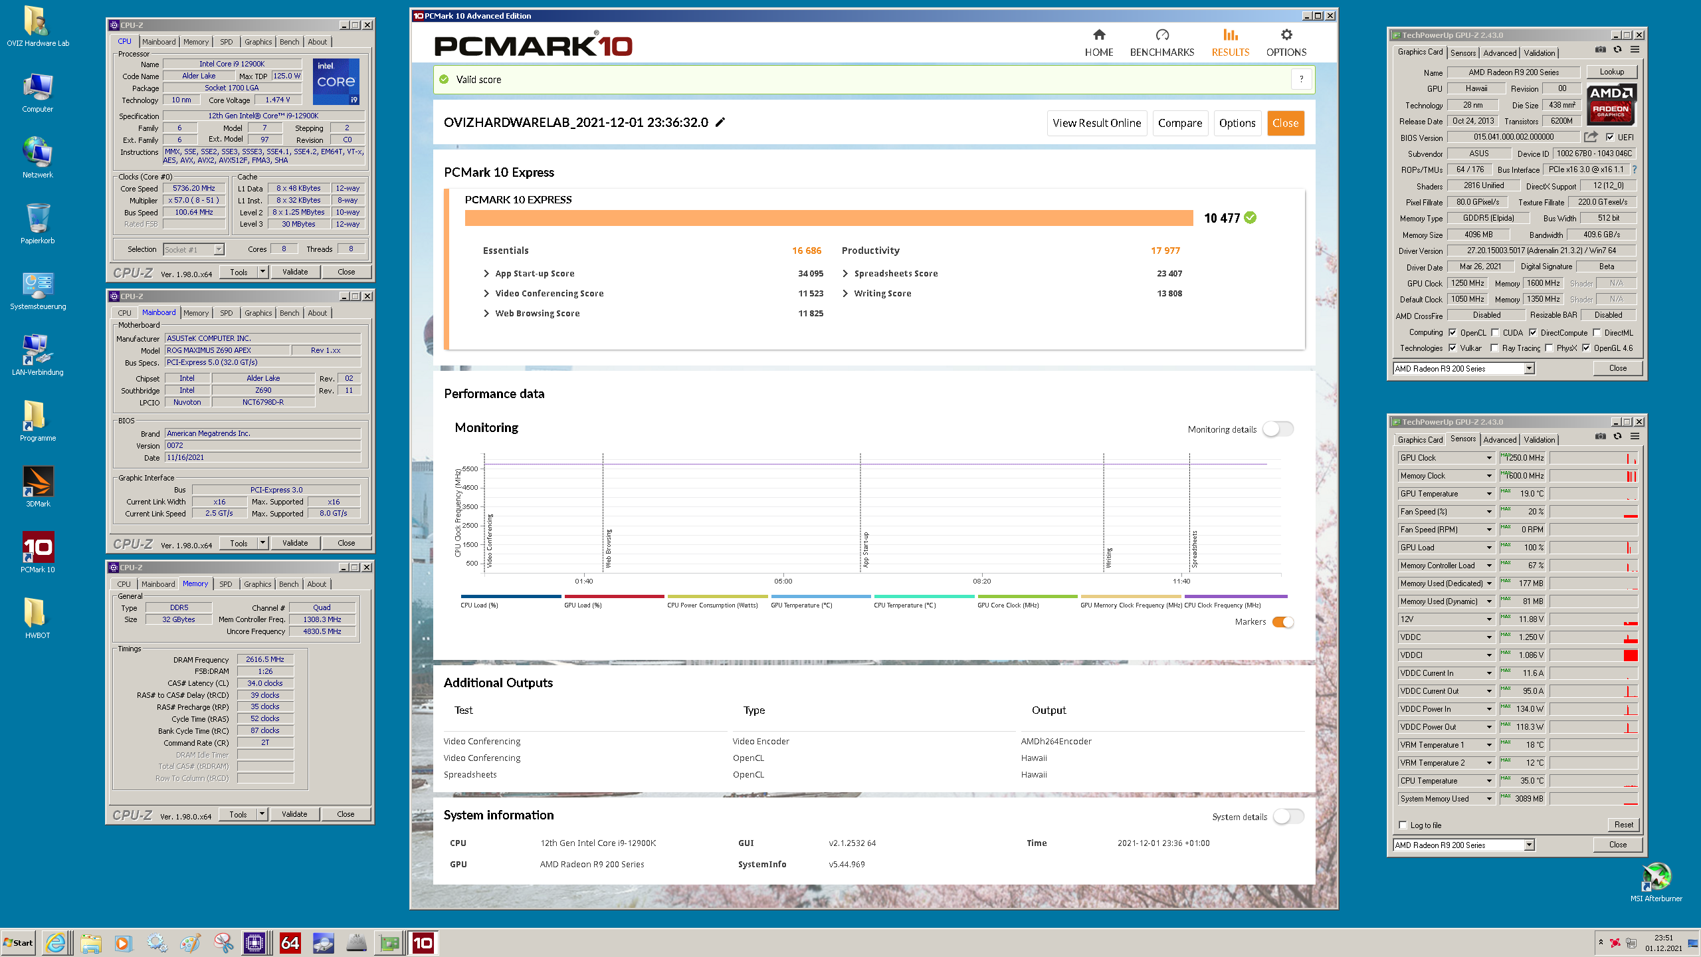Open the Paint taskbar icon
1701x957 pixels.
(x=190, y=942)
